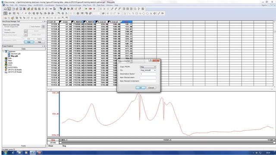Open the Database menu
This screenshot has width=276, height=155.
[23, 5]
